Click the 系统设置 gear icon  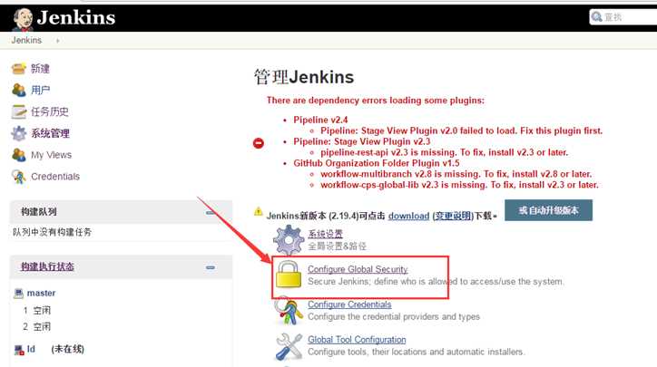[x=289, y=240]
